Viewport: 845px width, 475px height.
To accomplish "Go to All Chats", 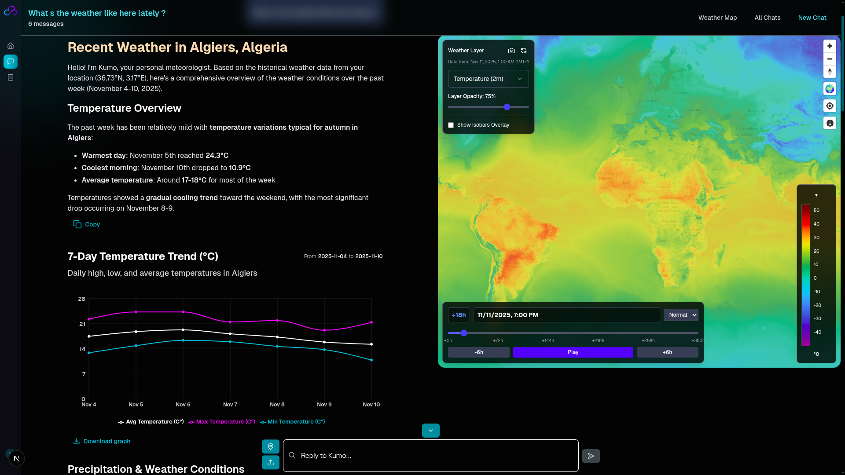I will 767,18.
